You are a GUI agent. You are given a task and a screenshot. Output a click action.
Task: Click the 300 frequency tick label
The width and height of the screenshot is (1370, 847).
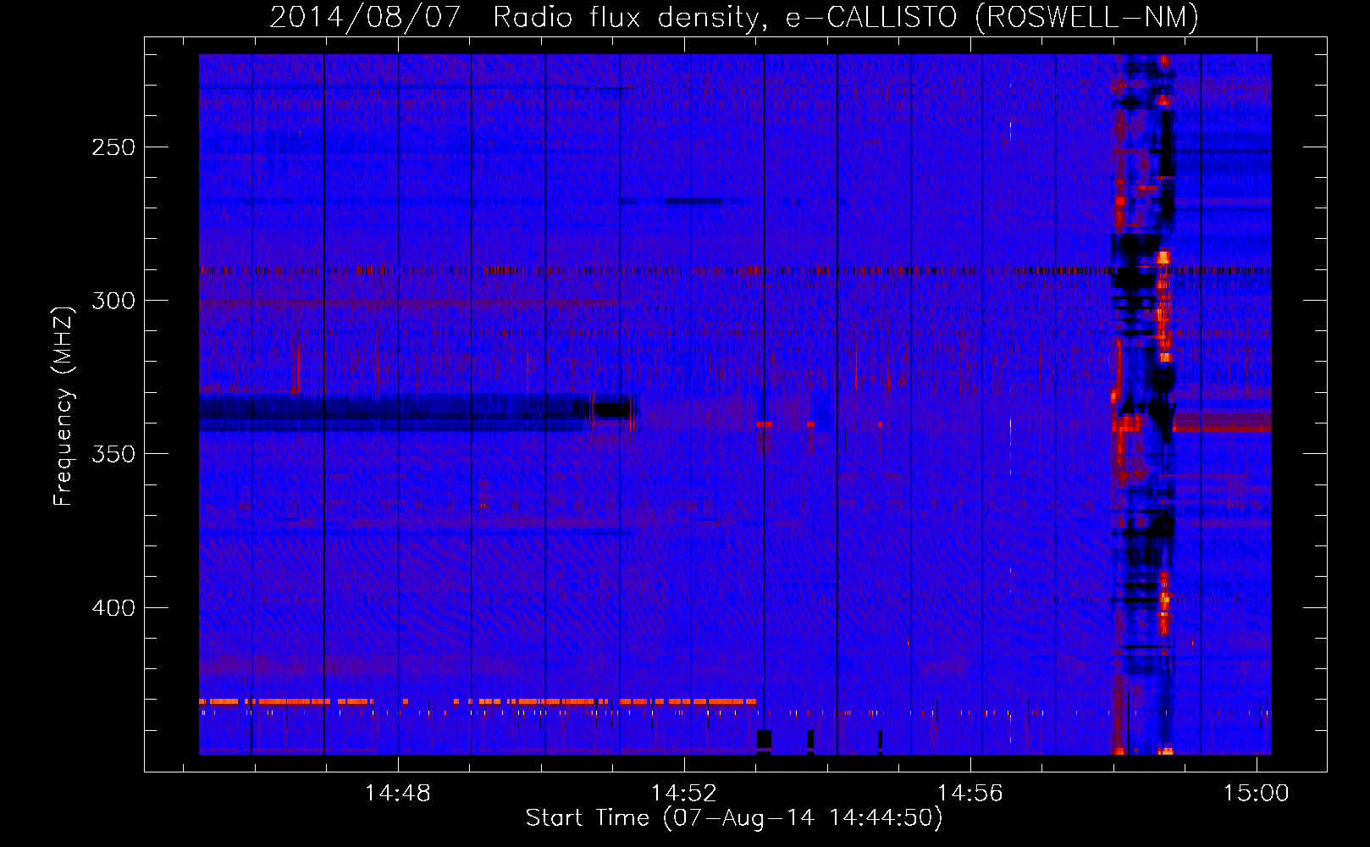[x=113, y=301]
